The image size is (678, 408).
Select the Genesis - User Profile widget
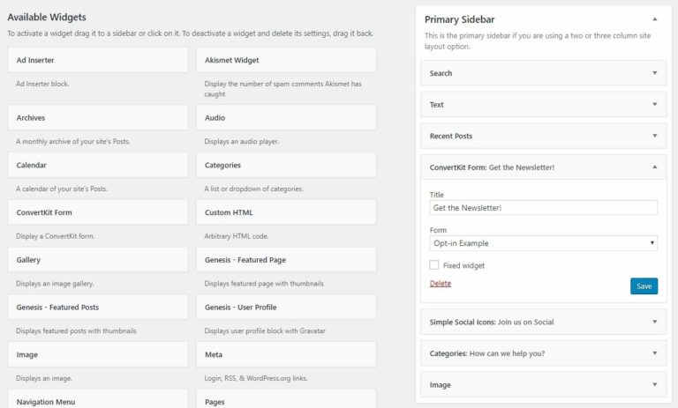point(286,308)
